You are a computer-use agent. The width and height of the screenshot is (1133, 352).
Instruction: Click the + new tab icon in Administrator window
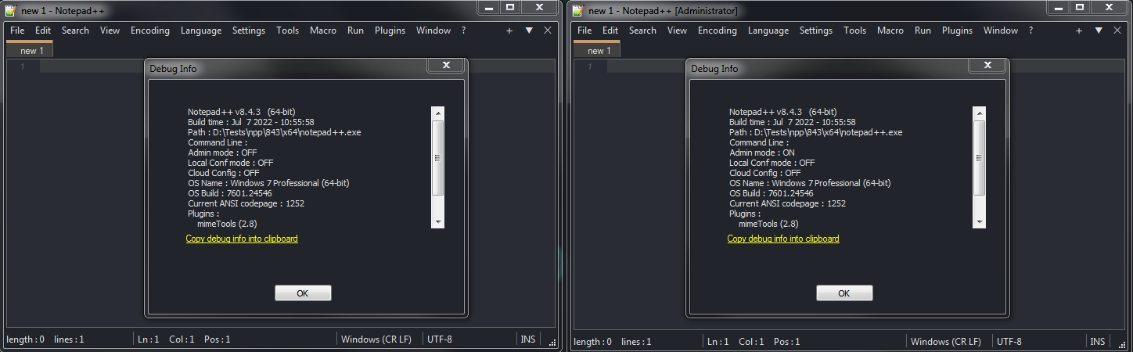tap(1079, 31)
